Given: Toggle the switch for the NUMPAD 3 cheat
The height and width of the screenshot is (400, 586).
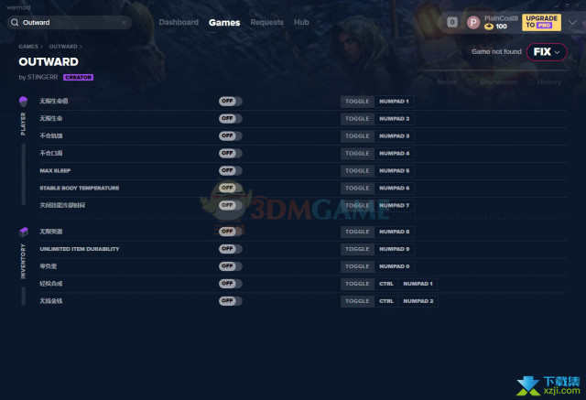Looking at the screenshot, I should pyautogui.click(x=230, y=136).
